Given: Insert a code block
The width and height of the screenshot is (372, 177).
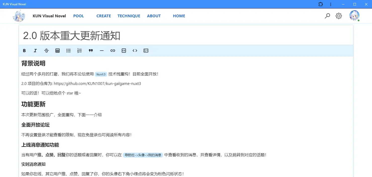Looking at the screenshot, I should [124, 51].
